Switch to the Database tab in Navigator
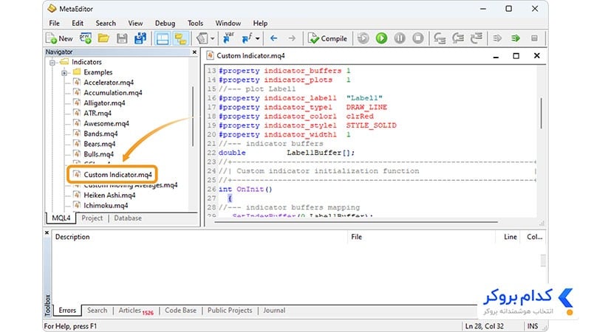 128,218
